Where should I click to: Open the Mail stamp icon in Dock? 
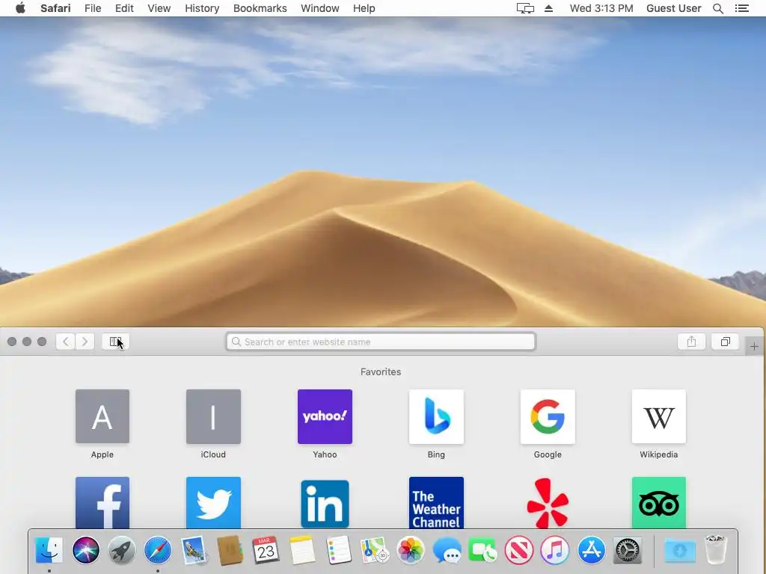[194, 550]
